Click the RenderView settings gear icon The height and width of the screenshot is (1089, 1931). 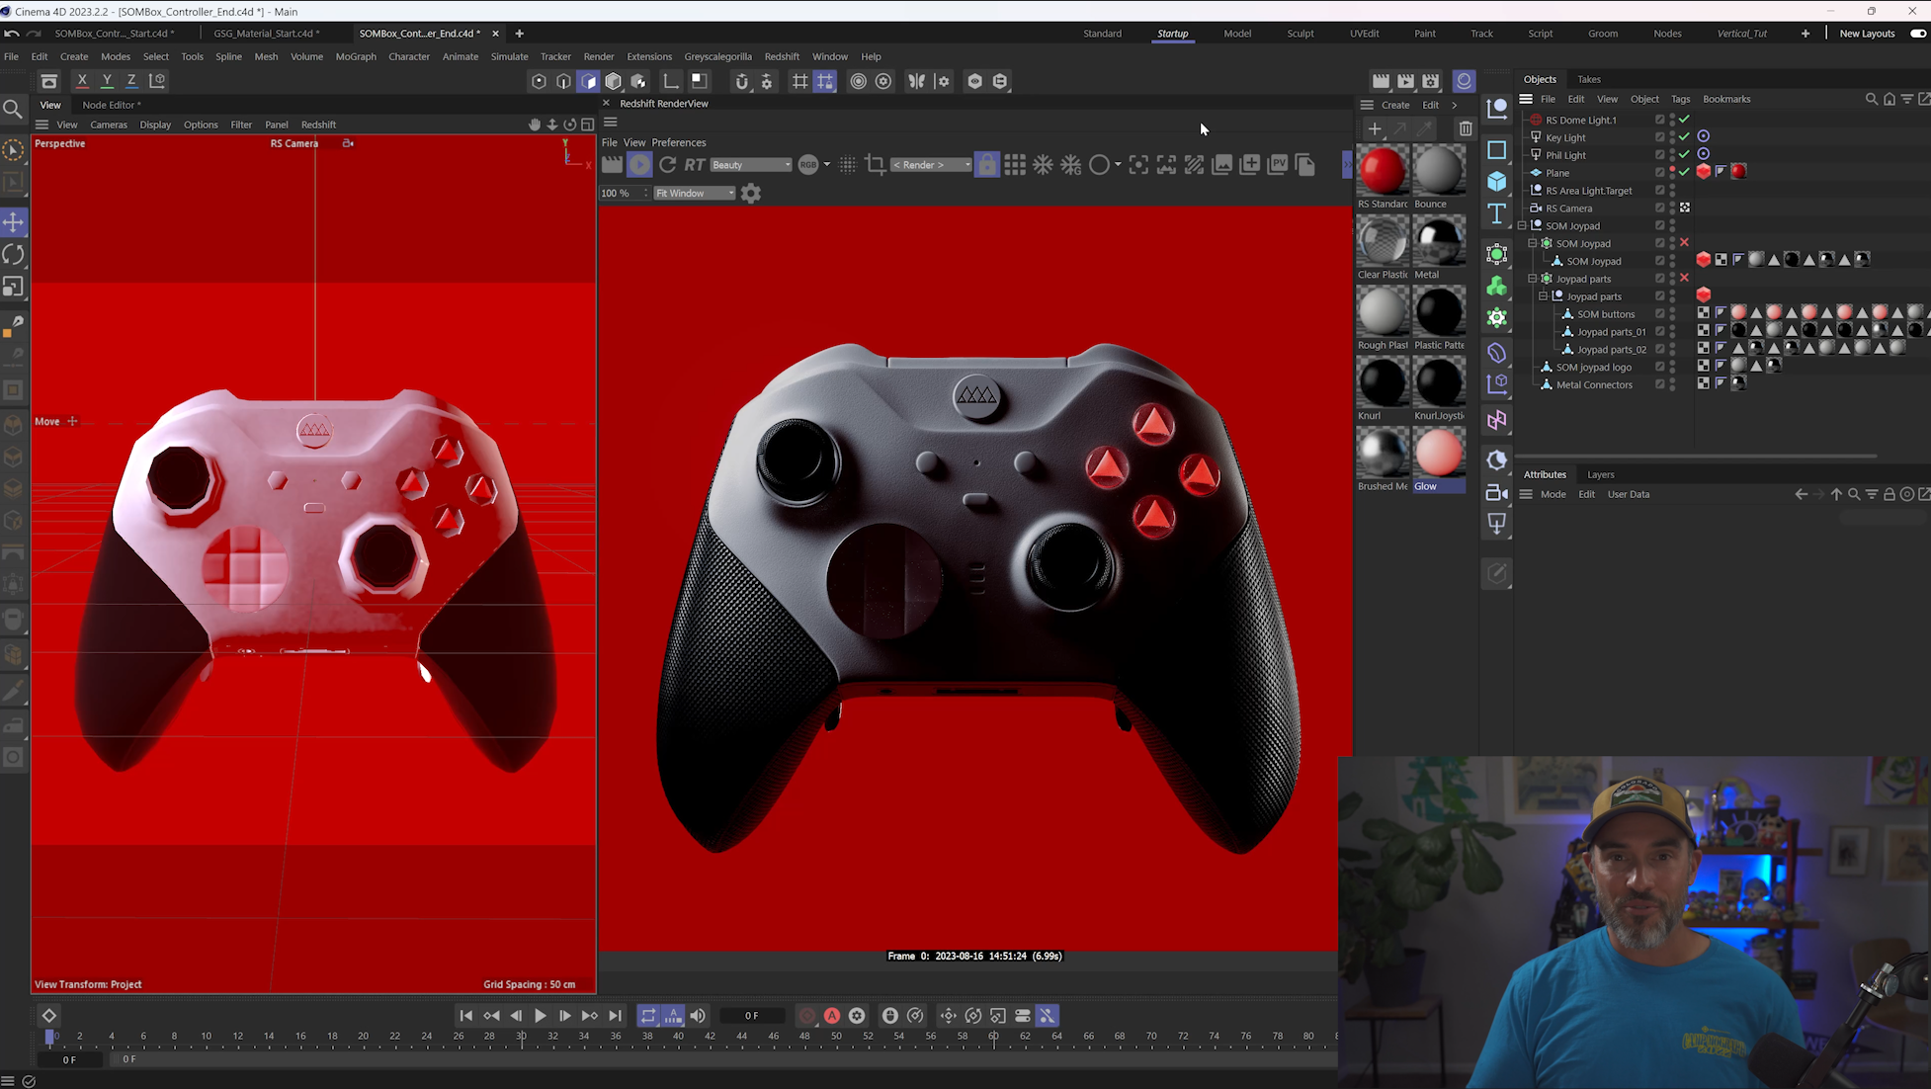751,194
